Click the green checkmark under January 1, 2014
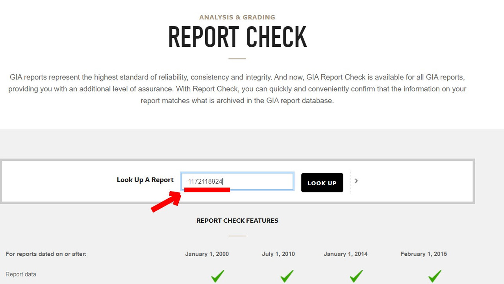Image resolution: width=504 pixels, height=284 pixels. click(356, 276)
